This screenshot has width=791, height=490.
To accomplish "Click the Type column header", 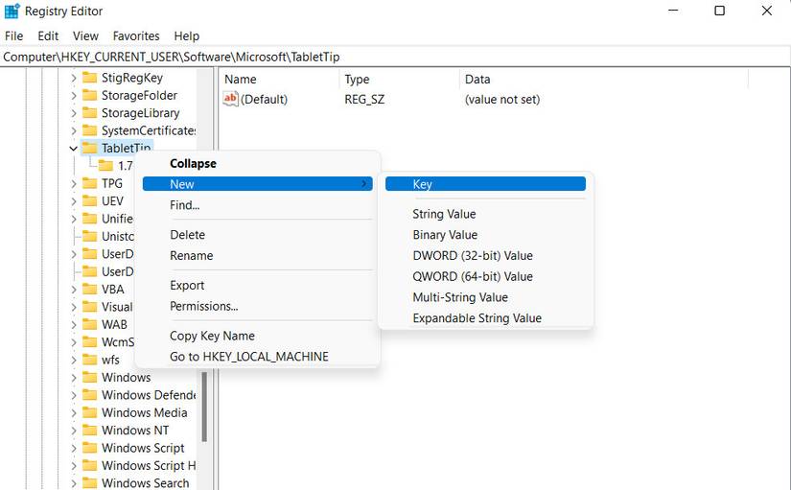I will click(x=400, y=80).
